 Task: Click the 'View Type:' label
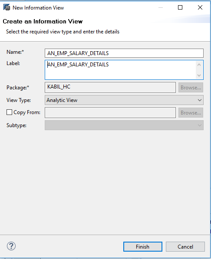click(19, 100)
